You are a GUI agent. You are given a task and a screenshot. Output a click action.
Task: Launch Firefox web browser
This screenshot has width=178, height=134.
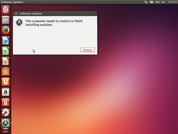6,30
